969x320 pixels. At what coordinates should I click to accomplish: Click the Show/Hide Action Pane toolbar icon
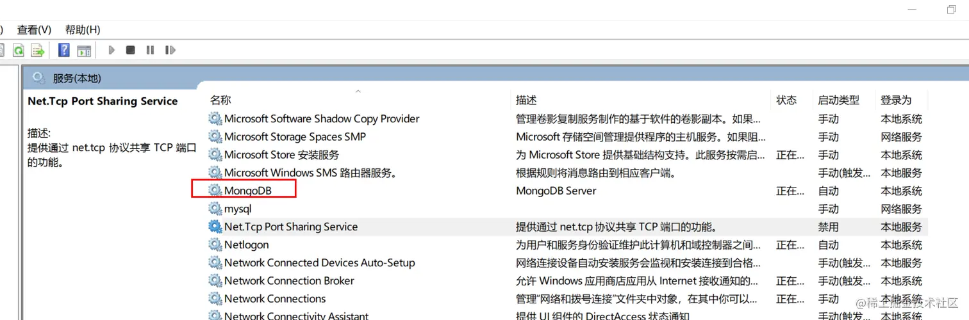coord(84,51)
